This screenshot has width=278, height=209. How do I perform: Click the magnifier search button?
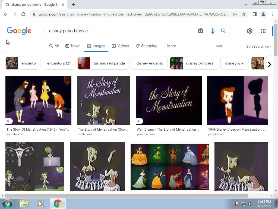(x=223, y=31)
